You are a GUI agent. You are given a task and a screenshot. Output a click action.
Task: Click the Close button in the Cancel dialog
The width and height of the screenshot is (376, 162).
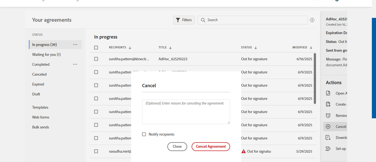pyautogui.click(x=177, y=147)
